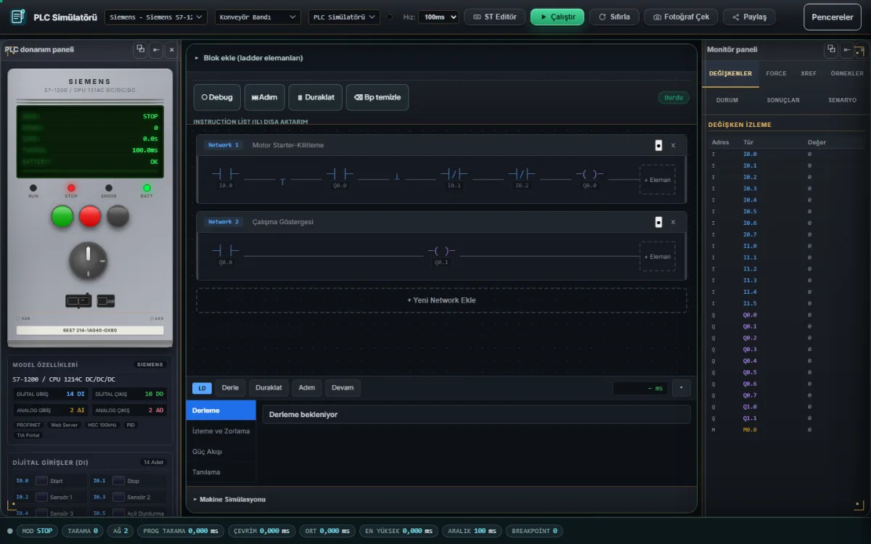Toggle the I0.3 Sensör 2 input
The height and width of the screenshot is (544, 871).
point(118,497)
